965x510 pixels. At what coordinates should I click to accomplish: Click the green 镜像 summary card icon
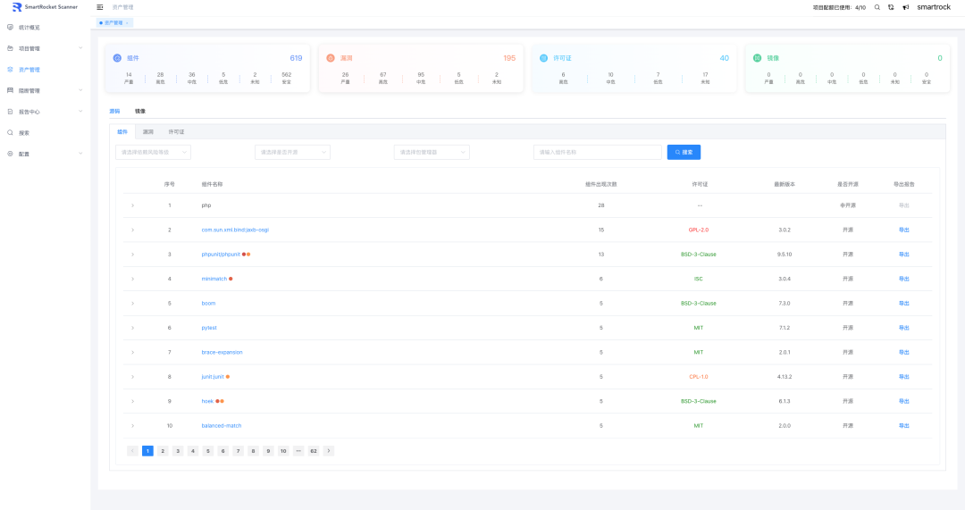point(758,58)
